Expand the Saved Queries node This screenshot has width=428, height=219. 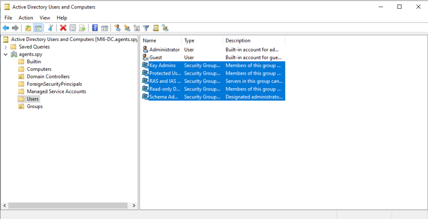pos(6,47)
